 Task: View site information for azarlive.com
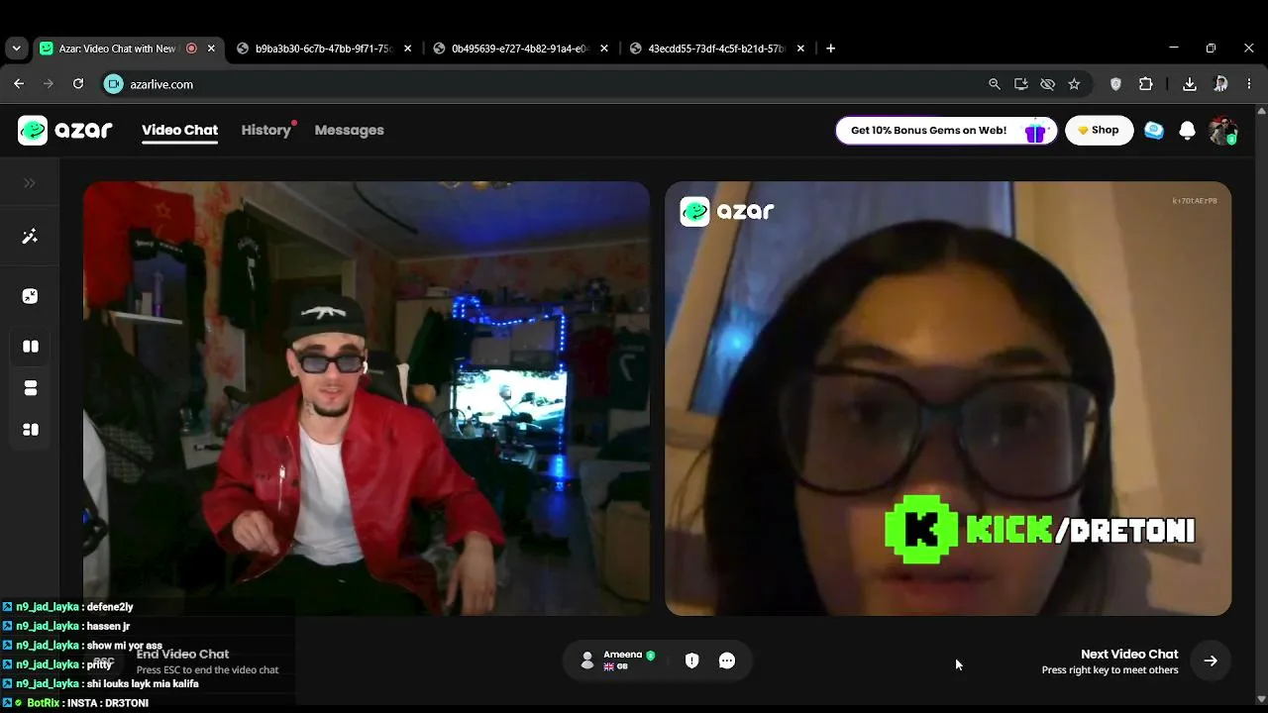tap(114, 84)
